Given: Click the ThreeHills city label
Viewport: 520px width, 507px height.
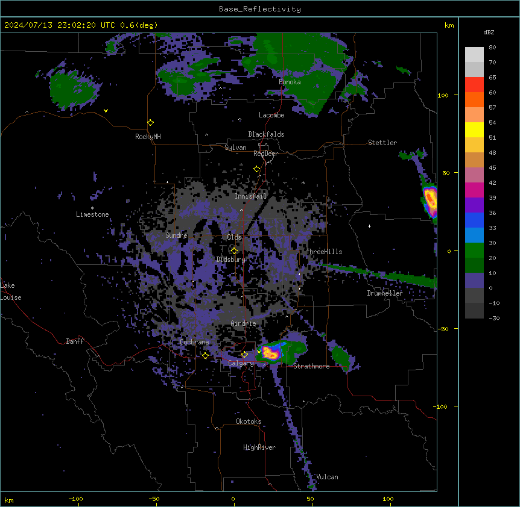Looking at the screenshot, I should pyautogui.click(x=324, y=252).
